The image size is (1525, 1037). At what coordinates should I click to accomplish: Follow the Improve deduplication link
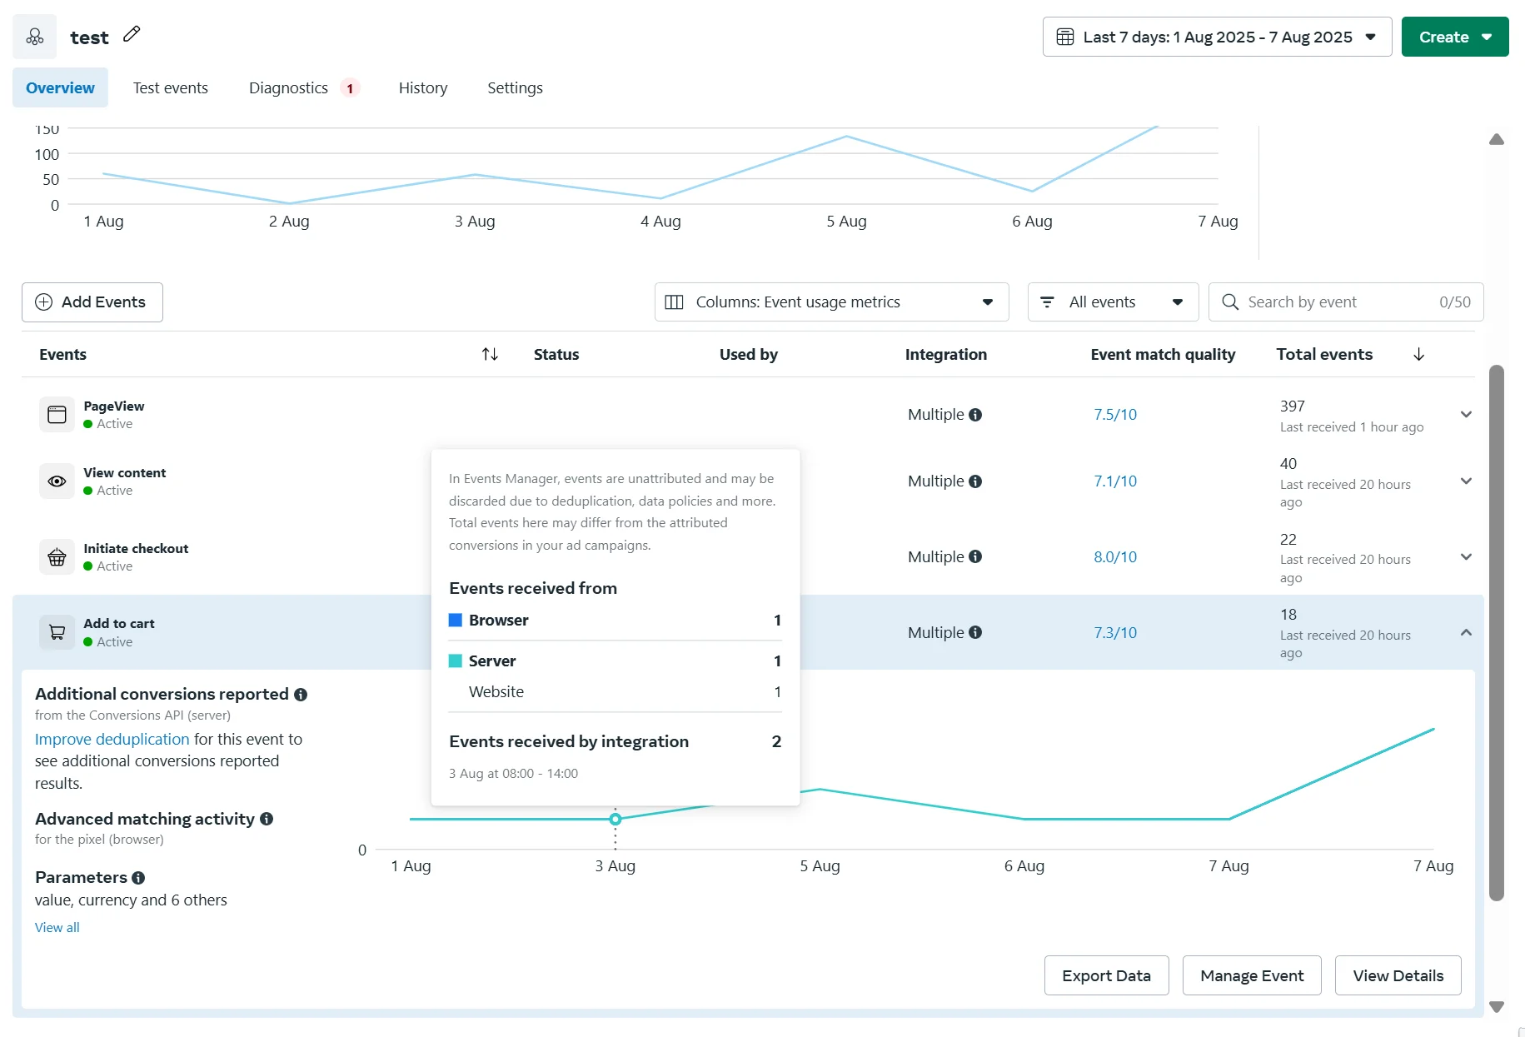click(x=112, y=740)
